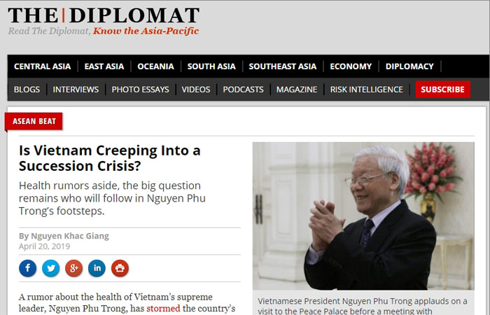490x315 pixels.
Task: Navigate to Southeast Asia section
Action: coord(283,66)
